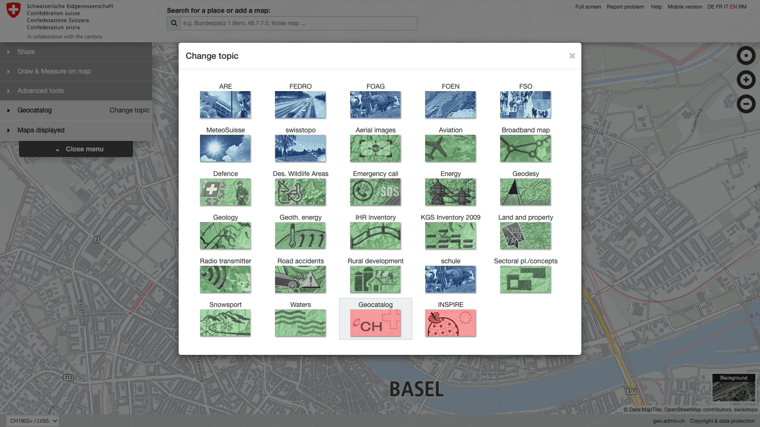
Task: Activate the geolocation button
Action: tap(746, 56)
